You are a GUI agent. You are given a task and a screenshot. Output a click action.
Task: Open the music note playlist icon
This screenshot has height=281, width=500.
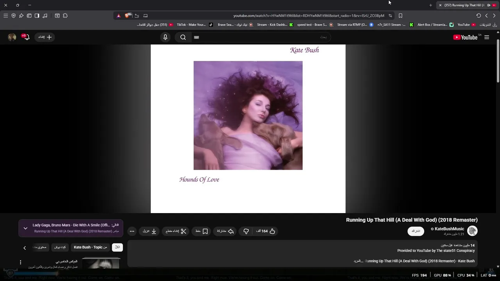click(45, 16)
